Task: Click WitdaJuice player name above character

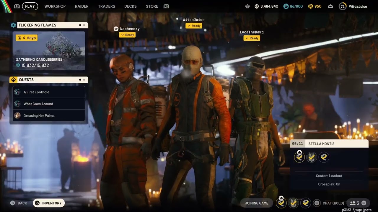Action: pyautogui.click(x=193, y=20)
